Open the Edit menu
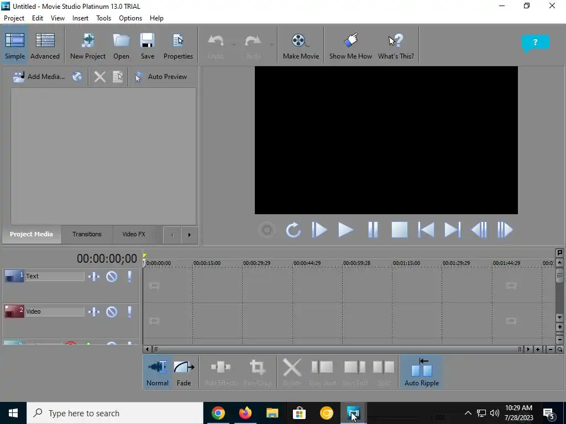Image resolution: width=566 pixels, height=424 pixels. point(38,18)
